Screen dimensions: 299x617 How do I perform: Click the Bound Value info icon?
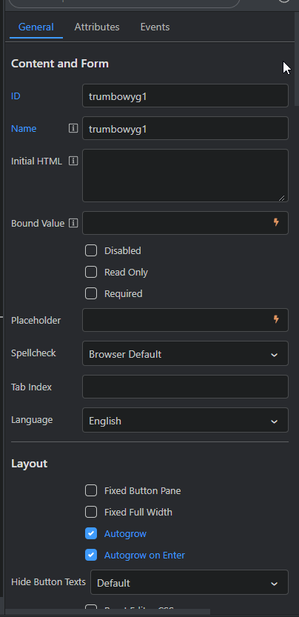tap(73, 223)
